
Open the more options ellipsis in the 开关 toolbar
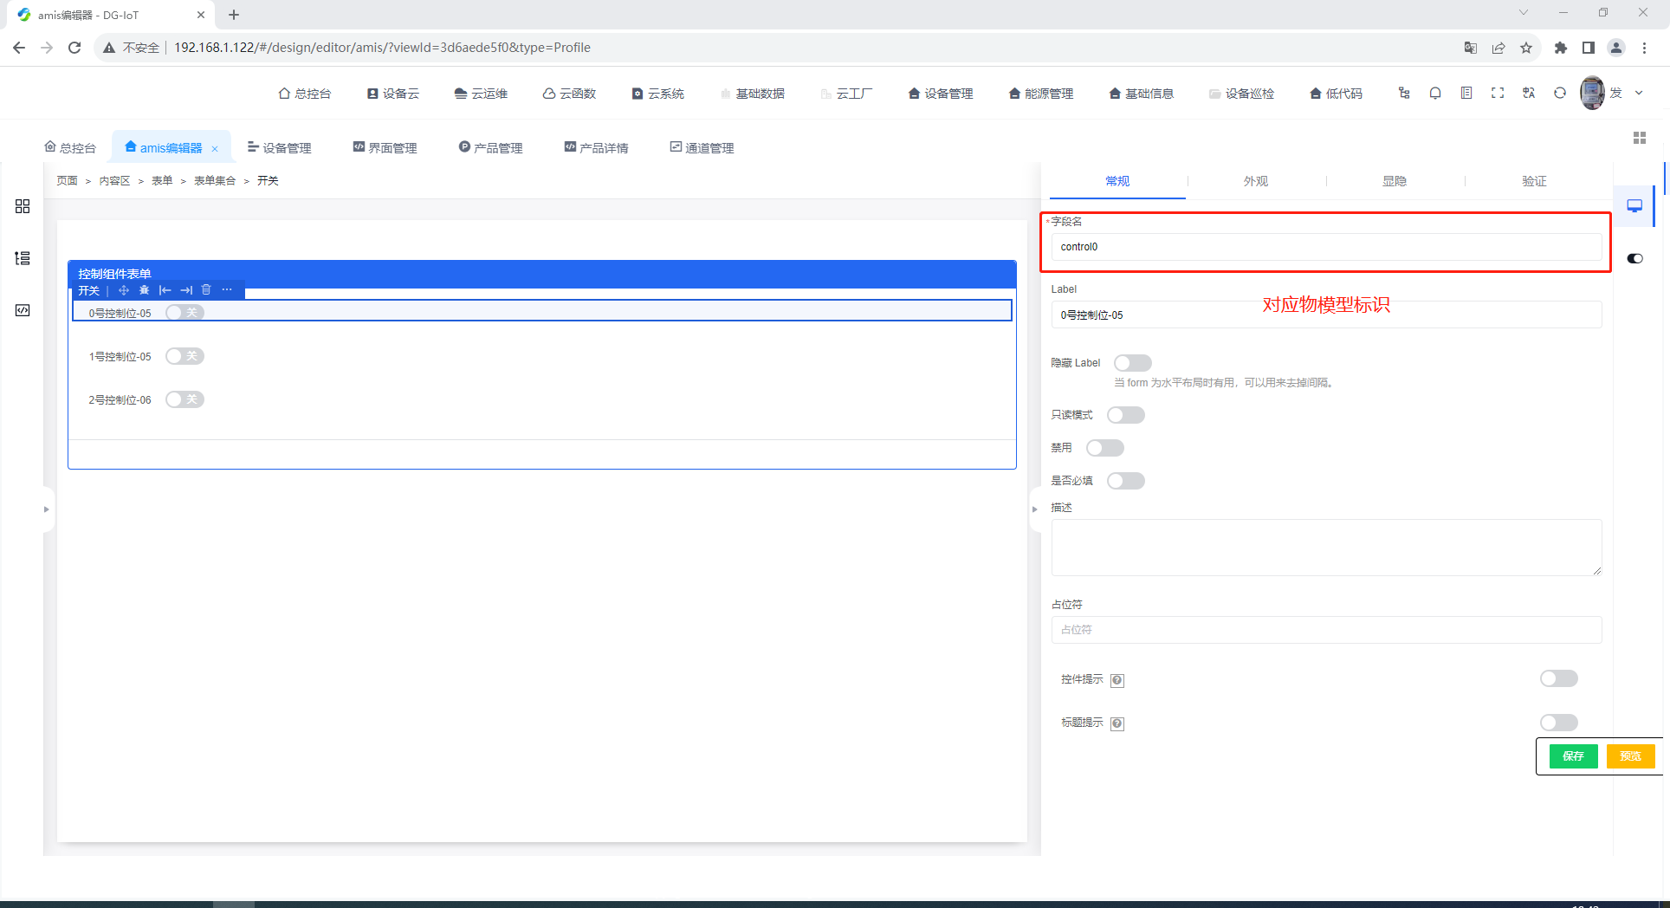[x=227, y=290]
